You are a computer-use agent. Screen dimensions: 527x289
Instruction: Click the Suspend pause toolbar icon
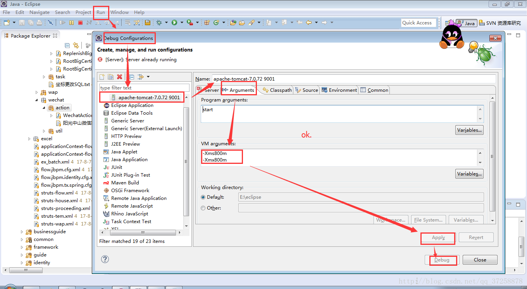[71, 23]
